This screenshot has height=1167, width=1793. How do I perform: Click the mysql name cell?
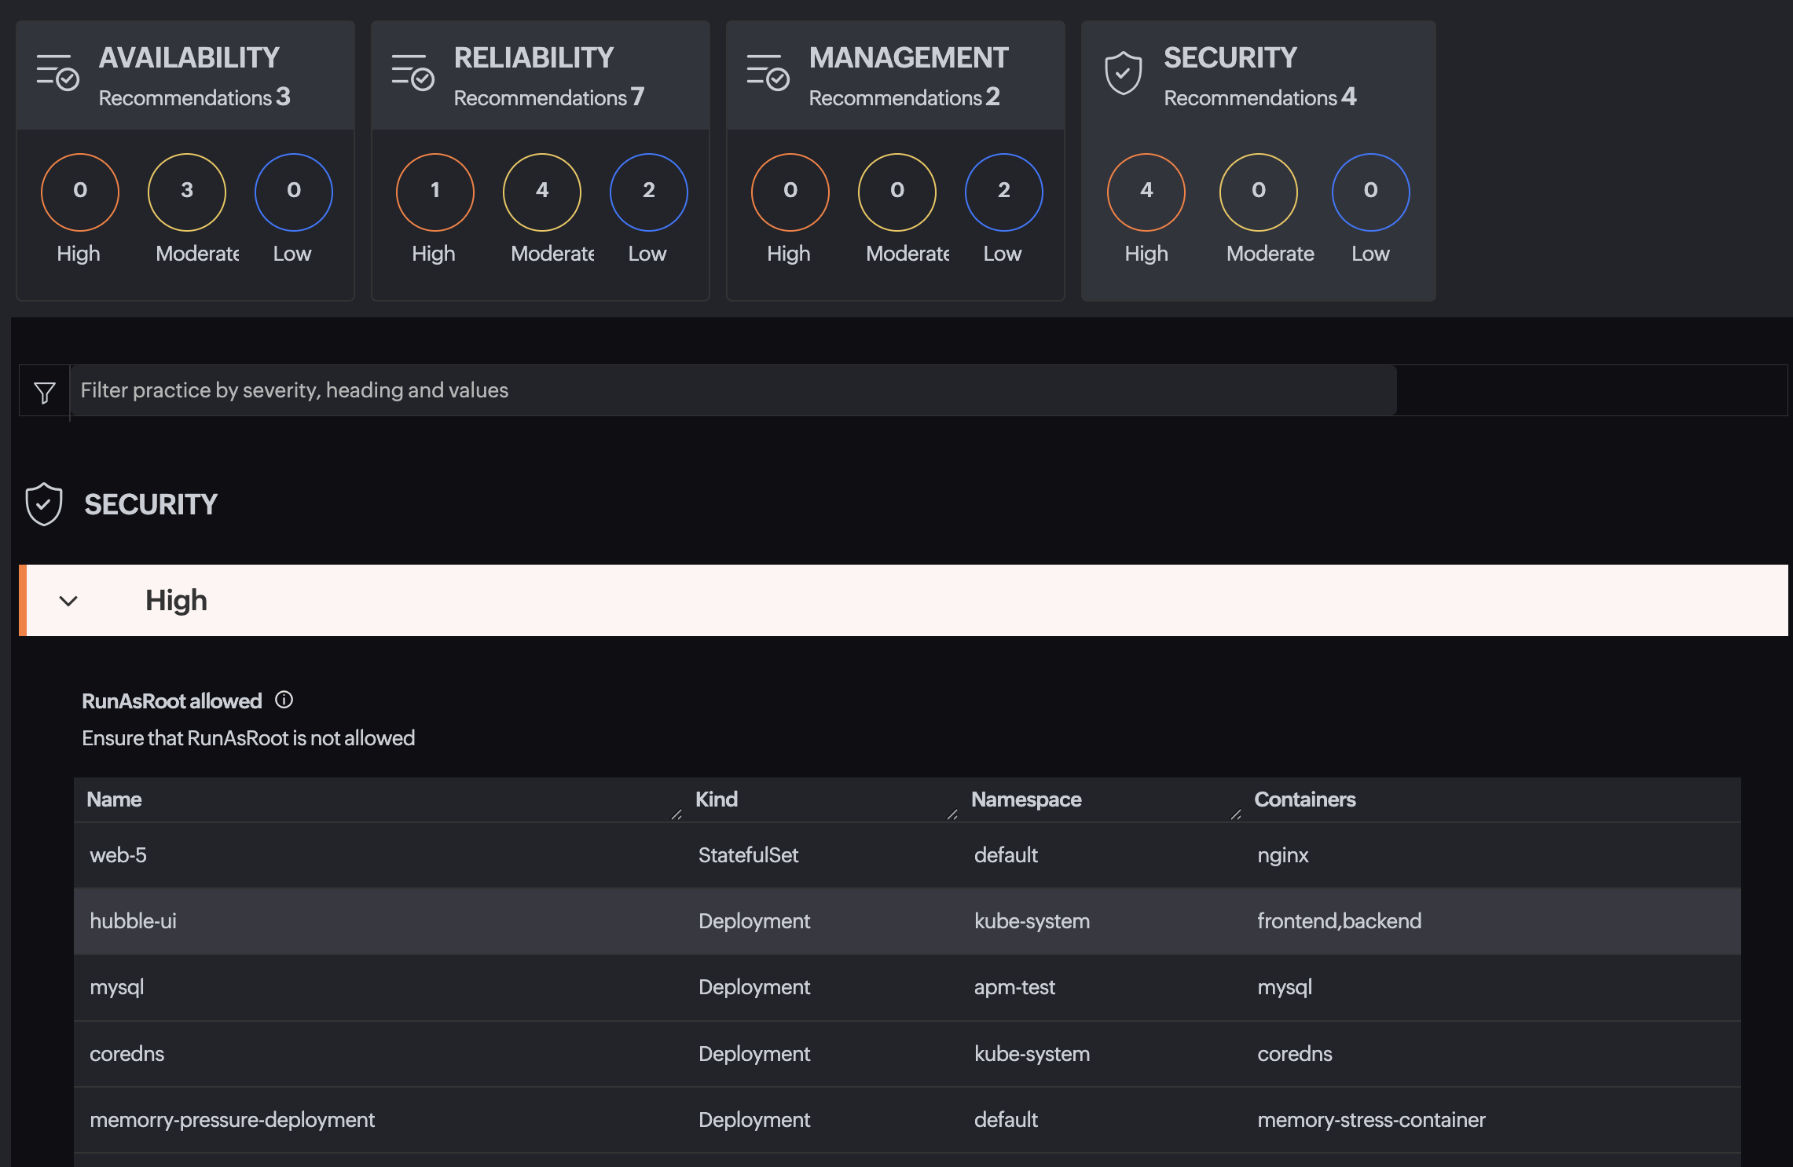click(x=116, y=987)
